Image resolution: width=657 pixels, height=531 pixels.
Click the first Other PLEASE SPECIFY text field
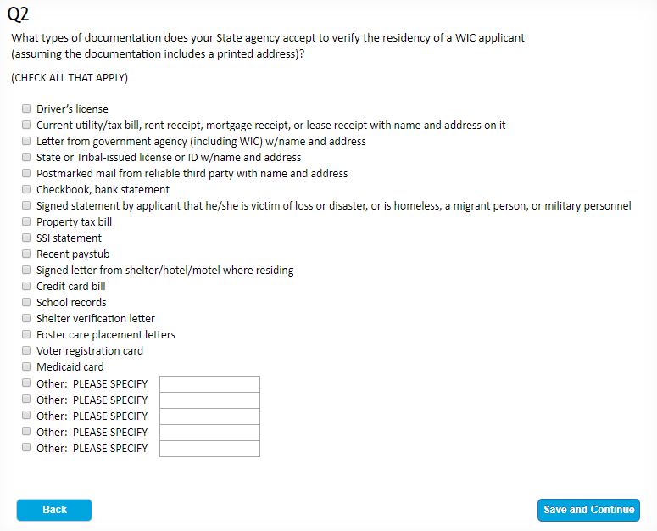209,384
